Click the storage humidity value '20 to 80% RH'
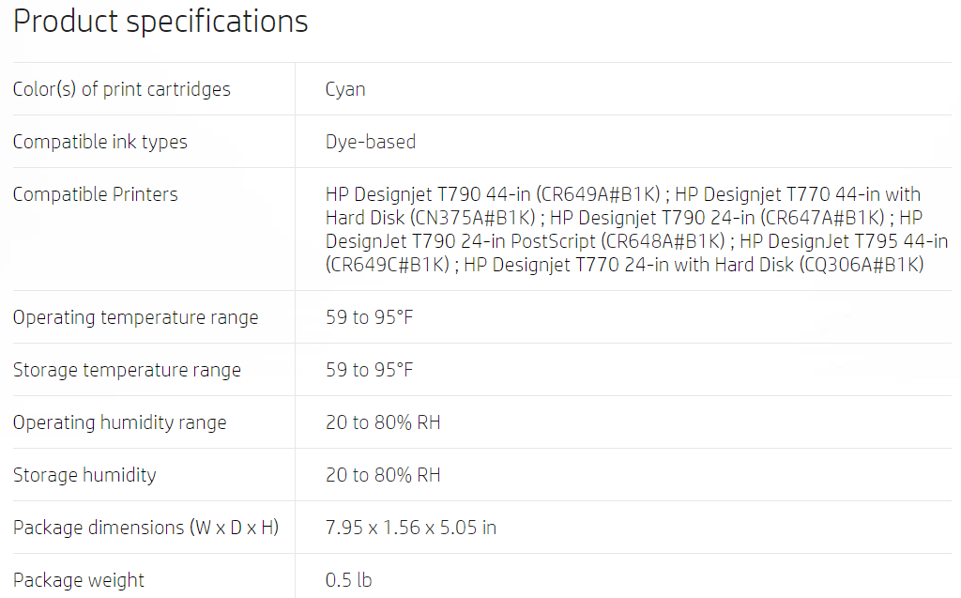 tap(383, 475)
